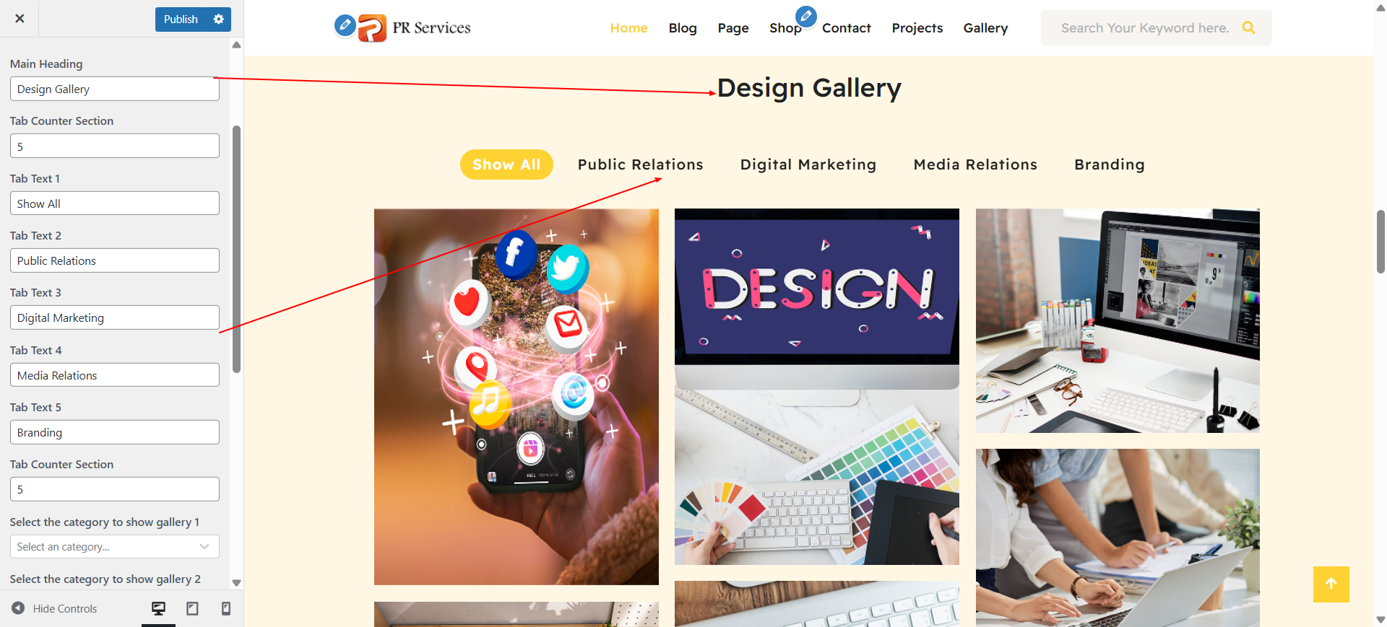Open gallery 1 category dropdown
Screen dimensions: 1387x627
(115, 547)
